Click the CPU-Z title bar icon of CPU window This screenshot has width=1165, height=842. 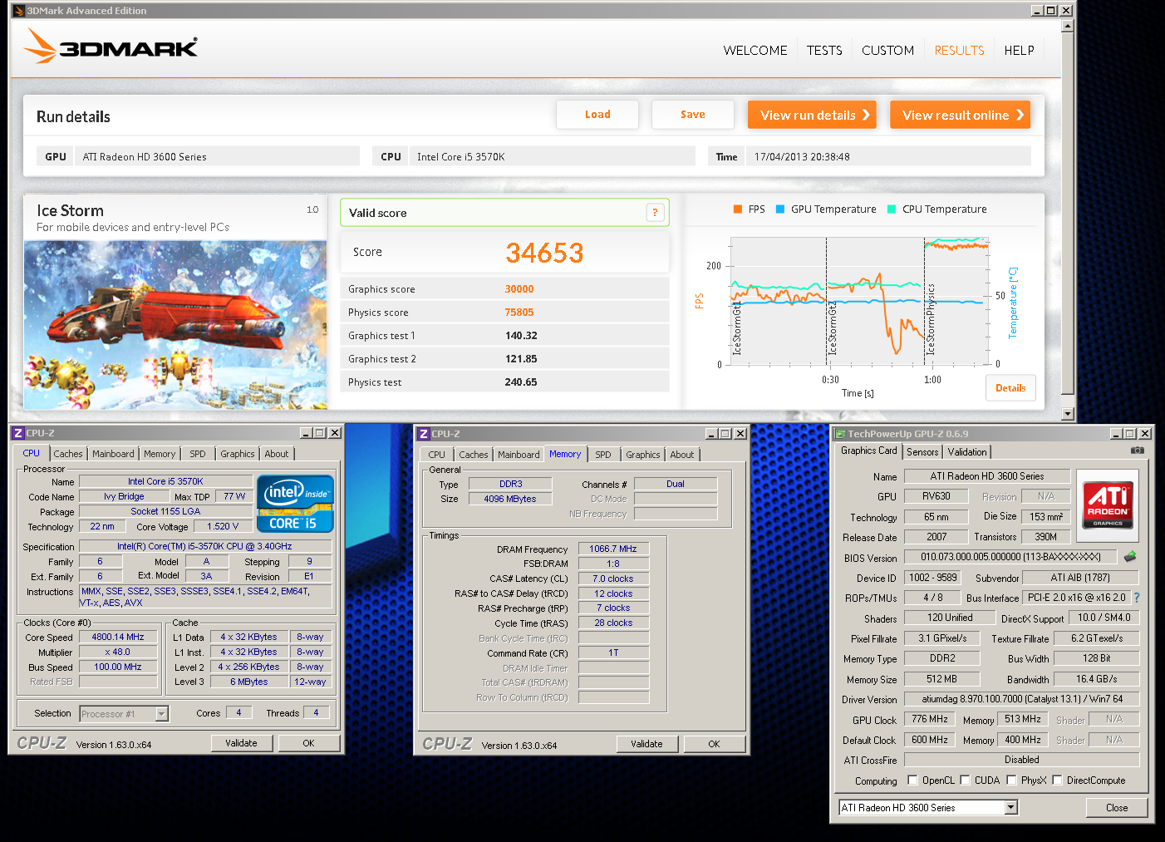click(18, 433)
